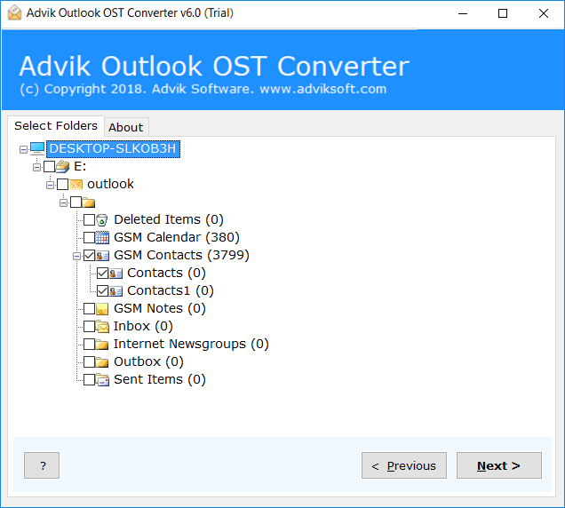Viewport: 565px width, 508px height.
Task: Collapse the unnamed root folder node
Action: (x=63, y=202)
